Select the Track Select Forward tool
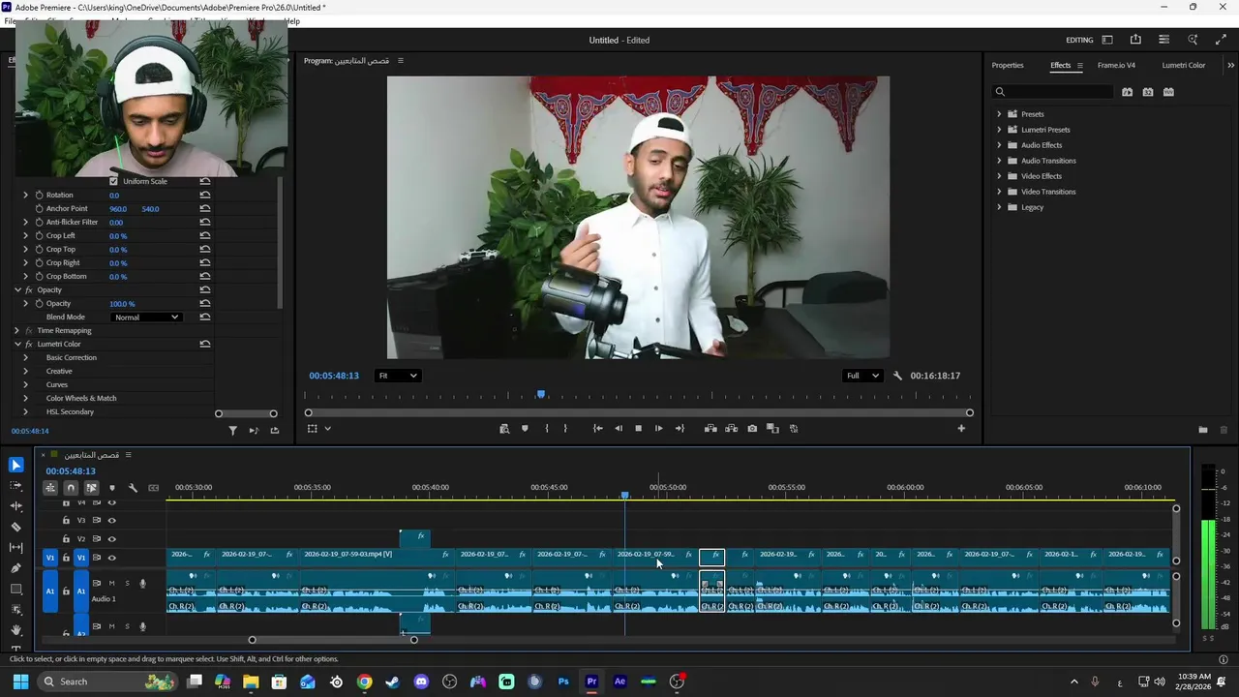Image resolution: width=1239 pixels, height=697 pixels. pos(15,486)
